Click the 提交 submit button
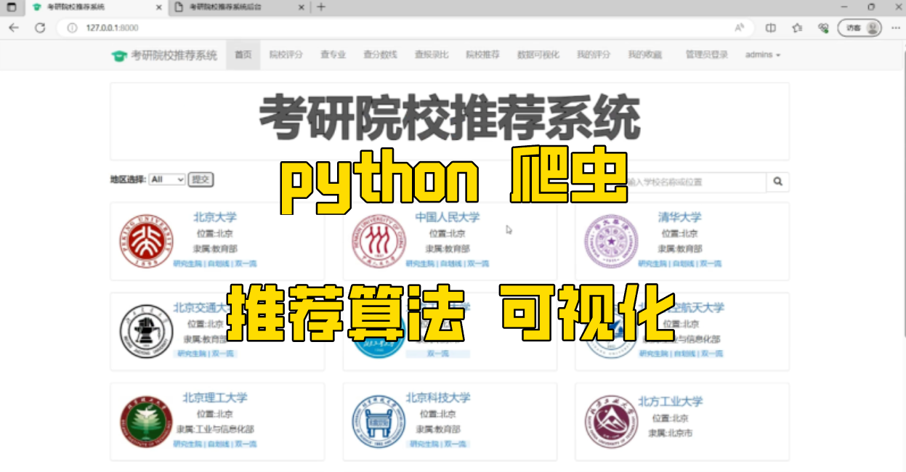Image resolution: width=906 pixels, height=472 pixels. tap(201, 179)
